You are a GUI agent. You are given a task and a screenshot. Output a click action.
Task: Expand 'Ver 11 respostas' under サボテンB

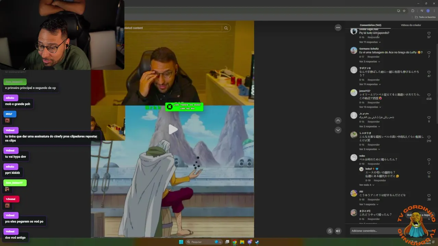[x=370, y=84]
